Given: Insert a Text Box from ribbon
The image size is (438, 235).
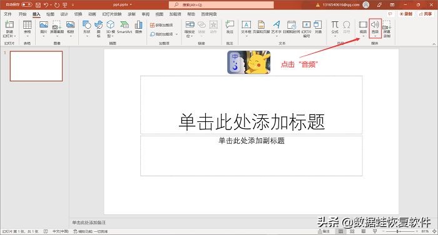Looking at the screenshot, I should pyautogui.click(x=246, y=25).
